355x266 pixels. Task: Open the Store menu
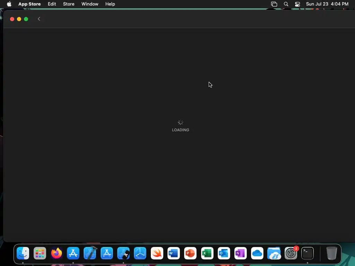(x=69, y=4)
